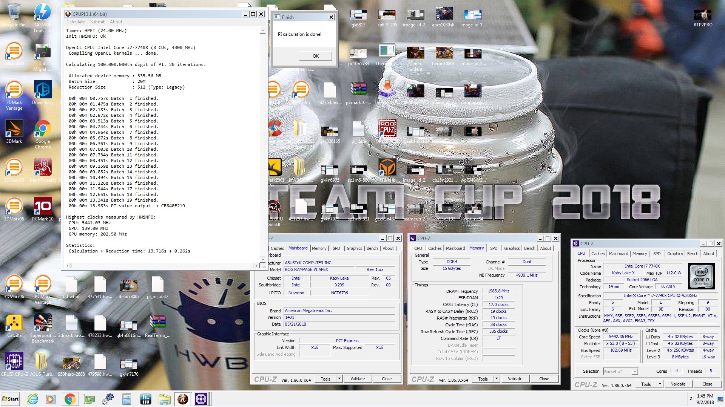Open GPUPI Submit menu
725x407 pixels.
click(x=97, y=22)
